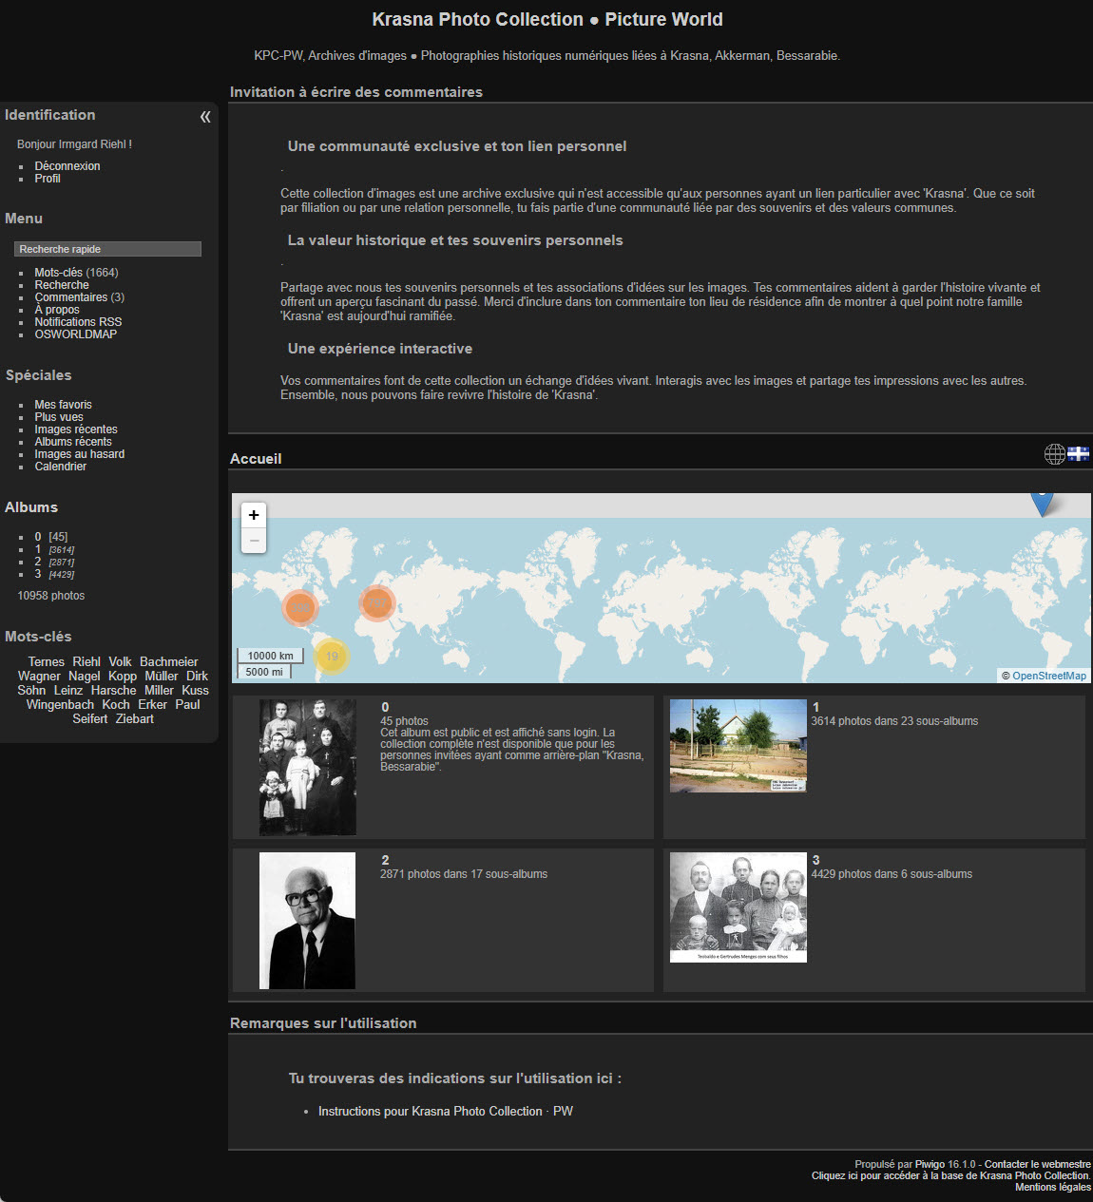
Task: Zoom out on the map
Action: tap(254, 540)
